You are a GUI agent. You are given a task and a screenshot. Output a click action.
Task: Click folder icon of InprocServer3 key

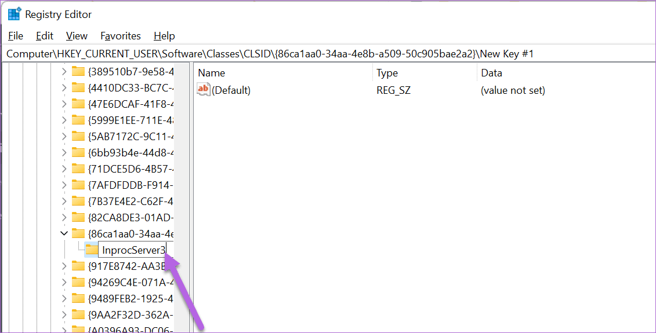pyautogui.click(x=92, y=250)
